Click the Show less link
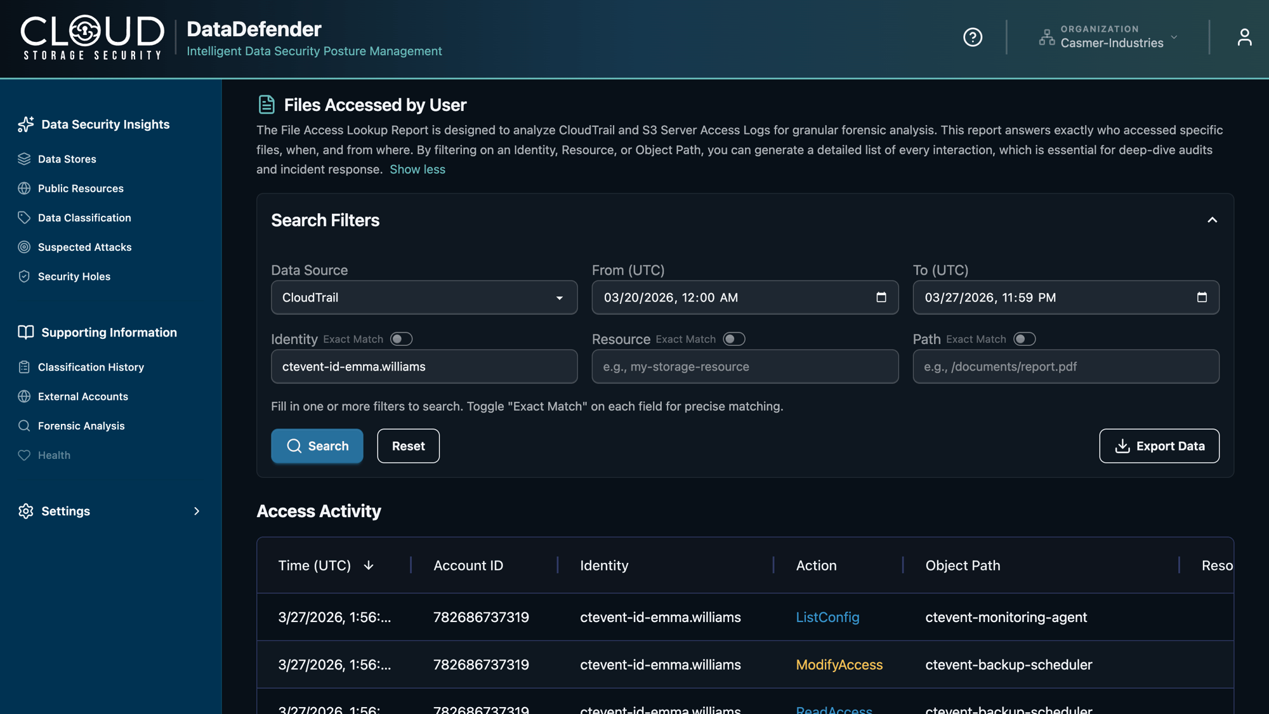This screenshot has width=1269, height=714. (x=417, y=169)
